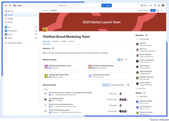169x121 pixels.
Task: Click Customize sidebar label
Action: 15,43
